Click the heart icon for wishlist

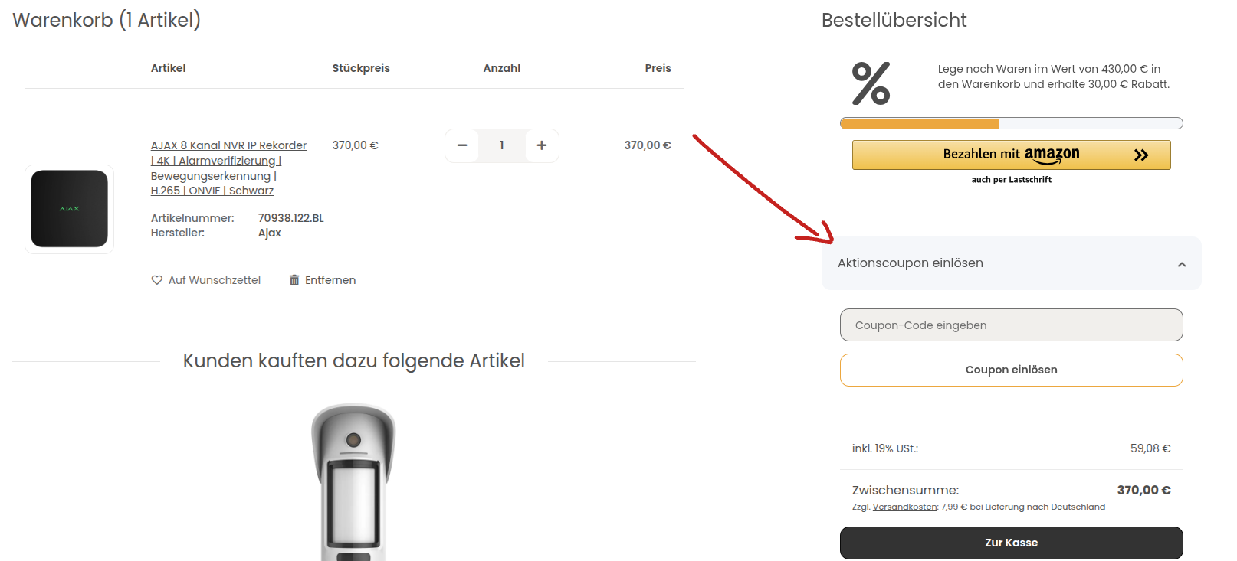click(157, 280)
